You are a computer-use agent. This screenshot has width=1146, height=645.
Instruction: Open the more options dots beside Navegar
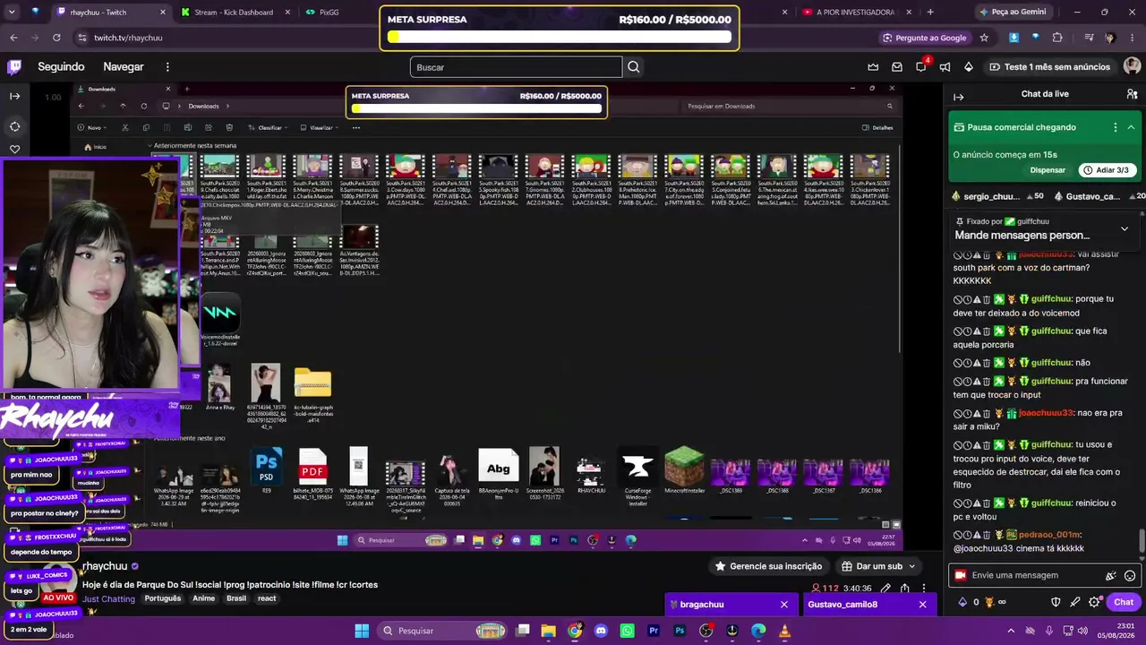tap(167, 67)
